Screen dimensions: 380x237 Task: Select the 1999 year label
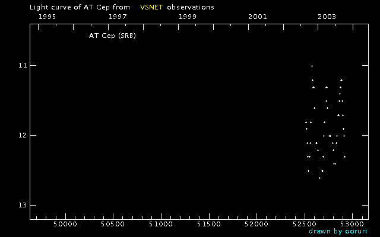[188, 17]
